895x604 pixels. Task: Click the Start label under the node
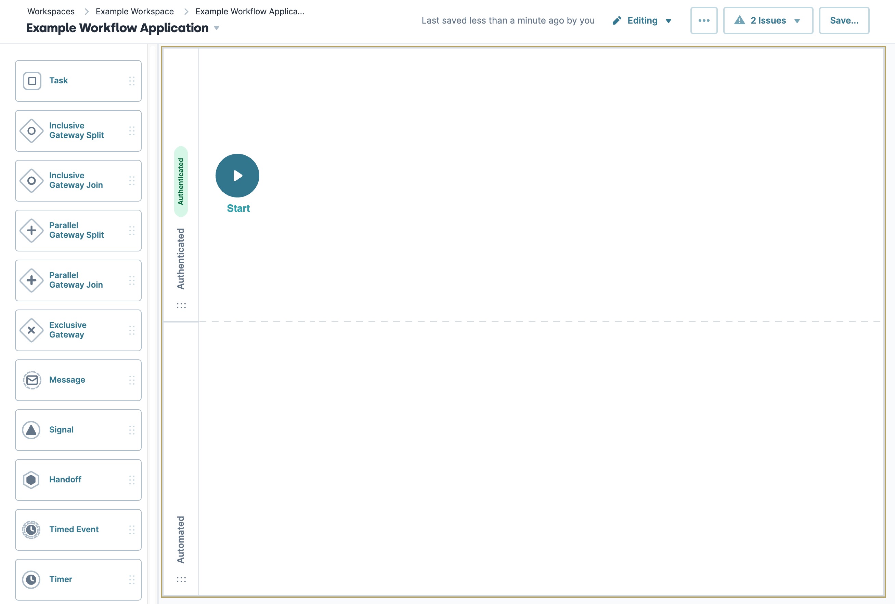(x=238, y=208)
